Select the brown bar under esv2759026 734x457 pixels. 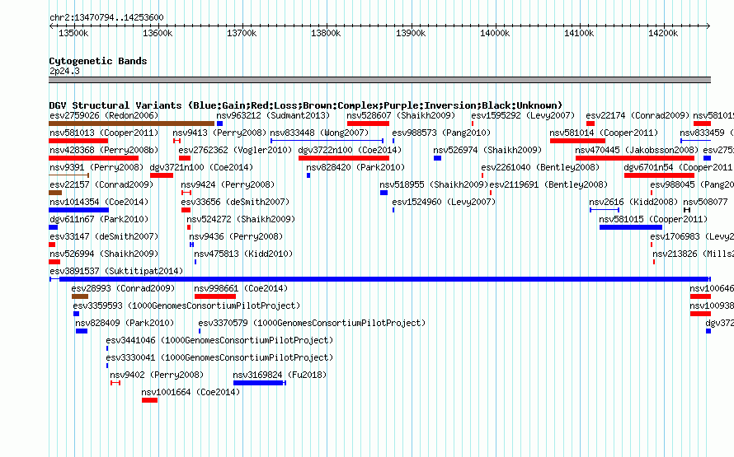pyautogui.click(x=131, y=124)
